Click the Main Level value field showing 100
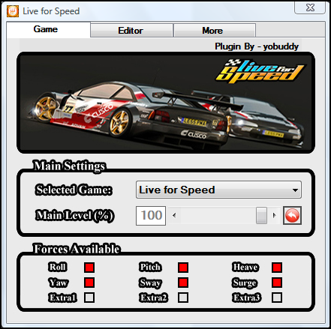The image size is (331, 329). point(151,216)
